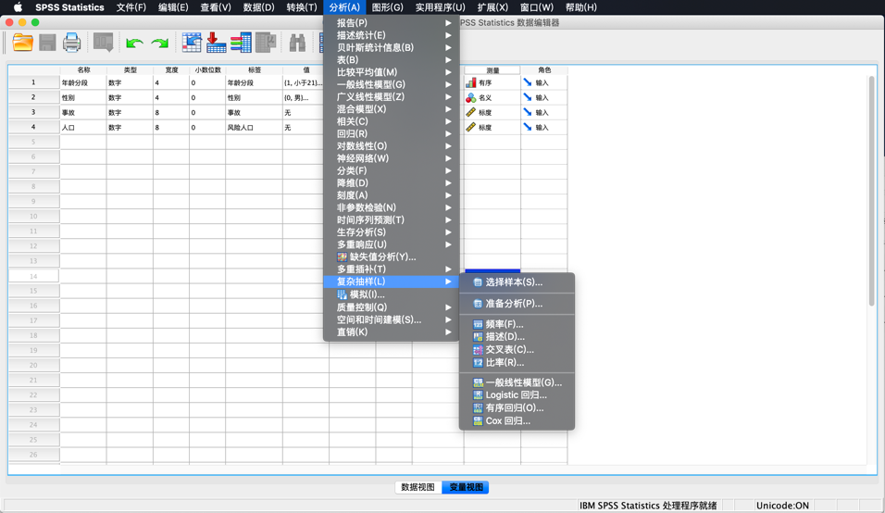Open the 窗口(W) menu

(x=536, y=7)
